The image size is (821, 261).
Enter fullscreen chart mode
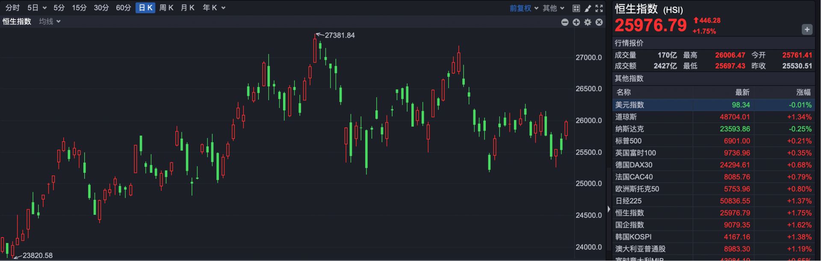pos(599,8)
